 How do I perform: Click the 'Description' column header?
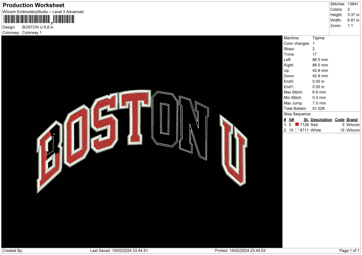[321, 120]
